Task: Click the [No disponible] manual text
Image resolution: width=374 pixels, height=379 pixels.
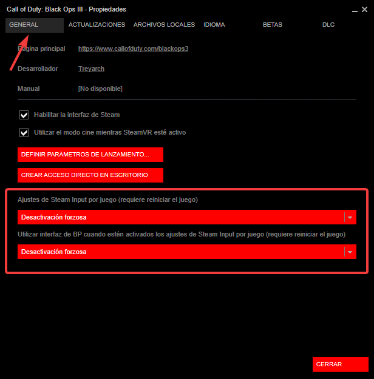Action: (100, 89)
